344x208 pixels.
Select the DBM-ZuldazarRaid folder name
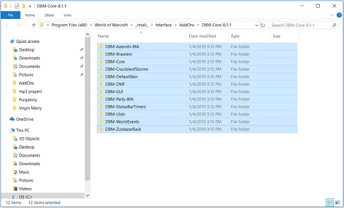point(123,129)
